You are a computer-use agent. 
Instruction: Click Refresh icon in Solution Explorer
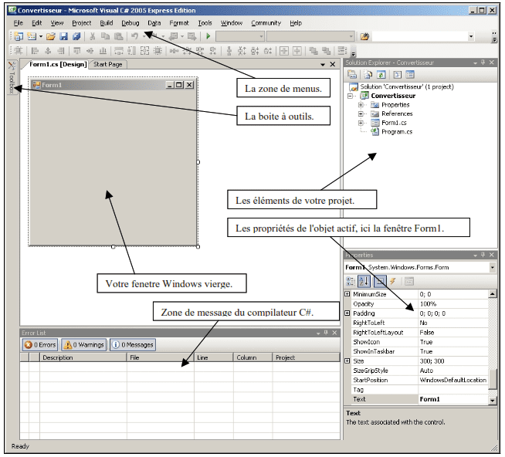coord(381,75)
